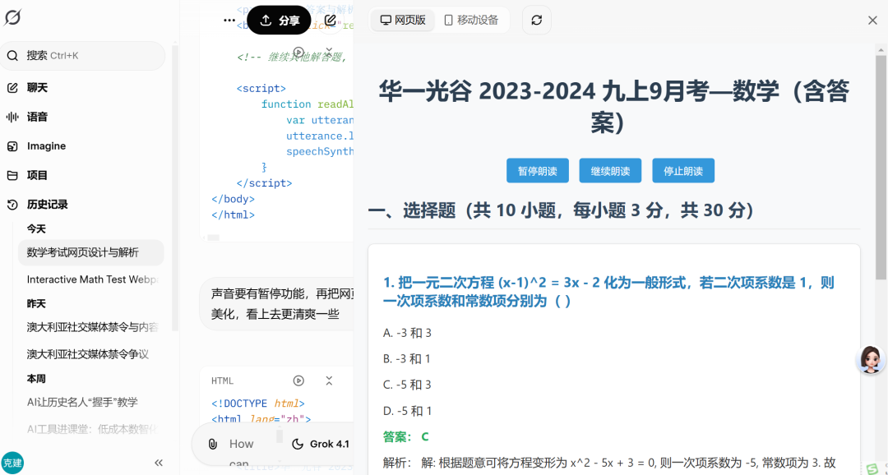Click the paperclip attach file icon
Image resolution: width=888 pixels, height=475 pixels.
(212, 444)
